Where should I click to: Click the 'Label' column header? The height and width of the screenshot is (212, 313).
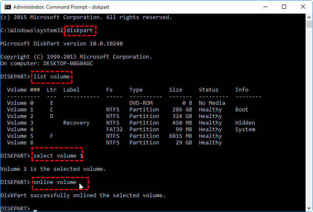[72, 90]
